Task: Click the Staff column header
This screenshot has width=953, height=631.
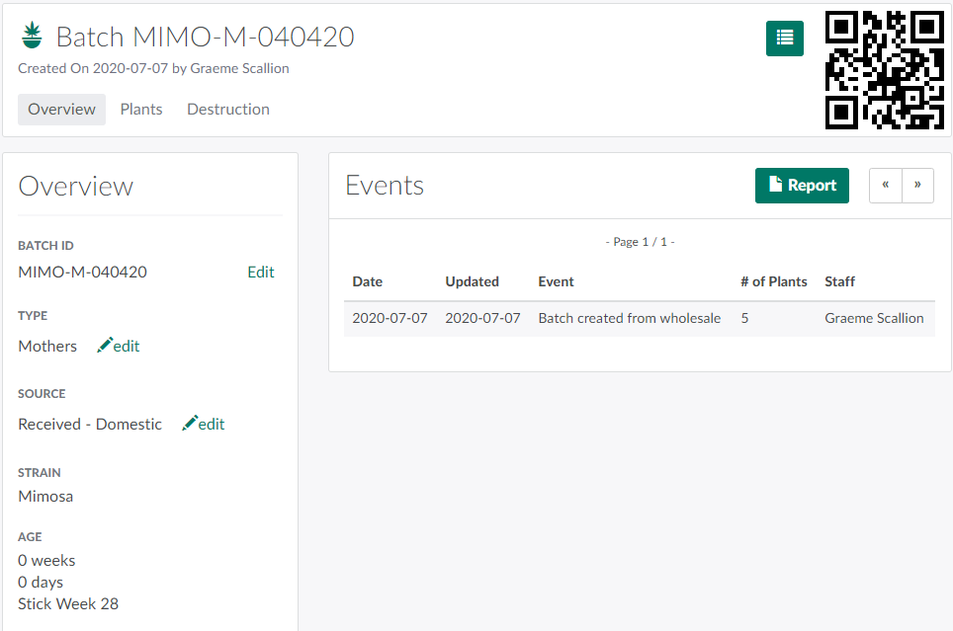Action: coord(840,281)
